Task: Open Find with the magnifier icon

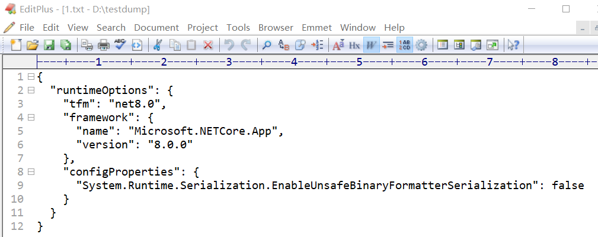Action: coord(267,46)
